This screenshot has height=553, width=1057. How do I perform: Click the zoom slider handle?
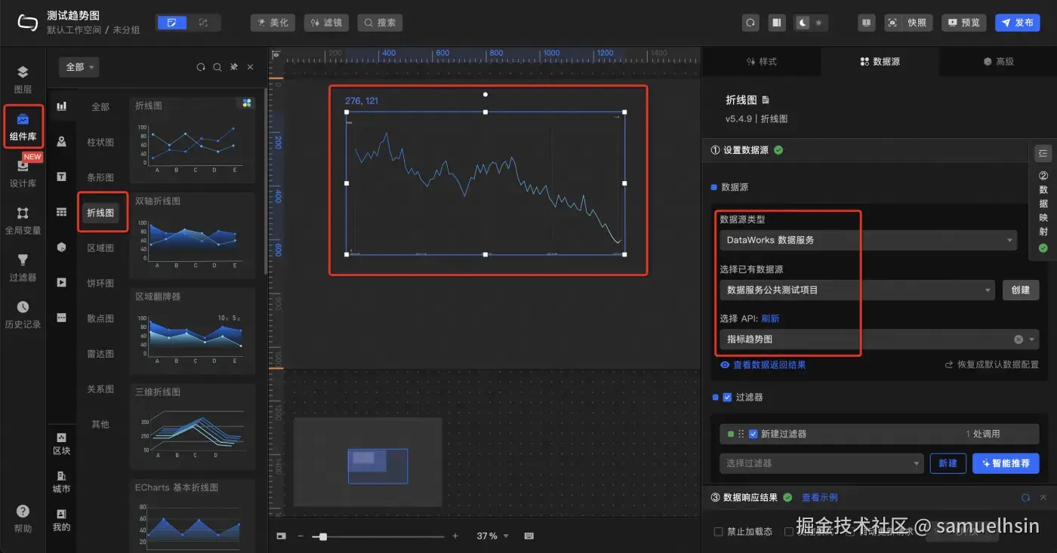point(323,536)
